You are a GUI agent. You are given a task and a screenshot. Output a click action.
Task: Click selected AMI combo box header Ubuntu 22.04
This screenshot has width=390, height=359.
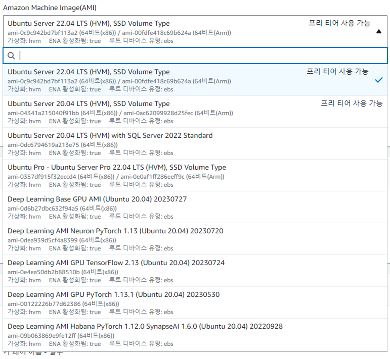point(195,31)
